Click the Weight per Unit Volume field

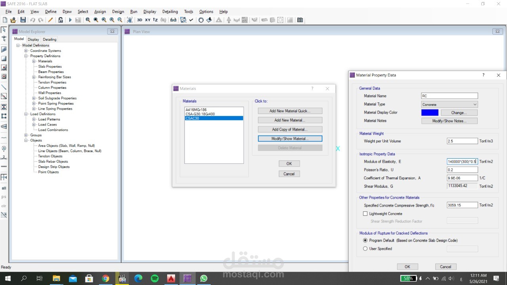(462, 141)
